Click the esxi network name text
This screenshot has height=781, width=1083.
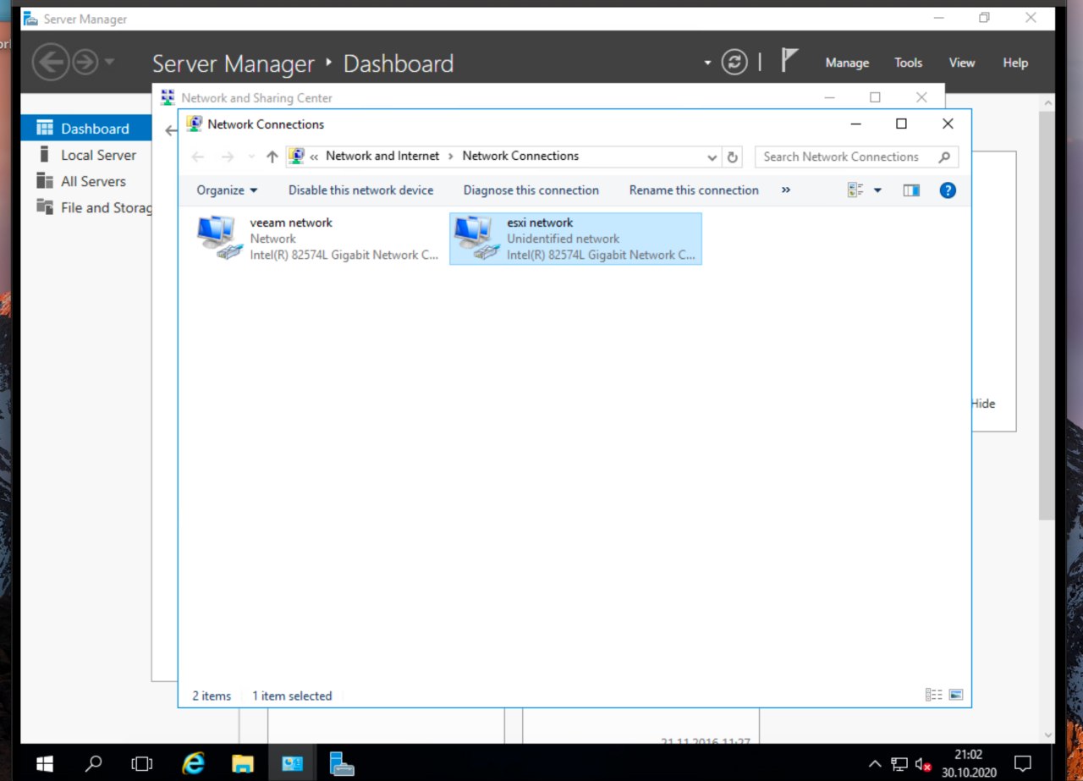[x=540, y=223]
